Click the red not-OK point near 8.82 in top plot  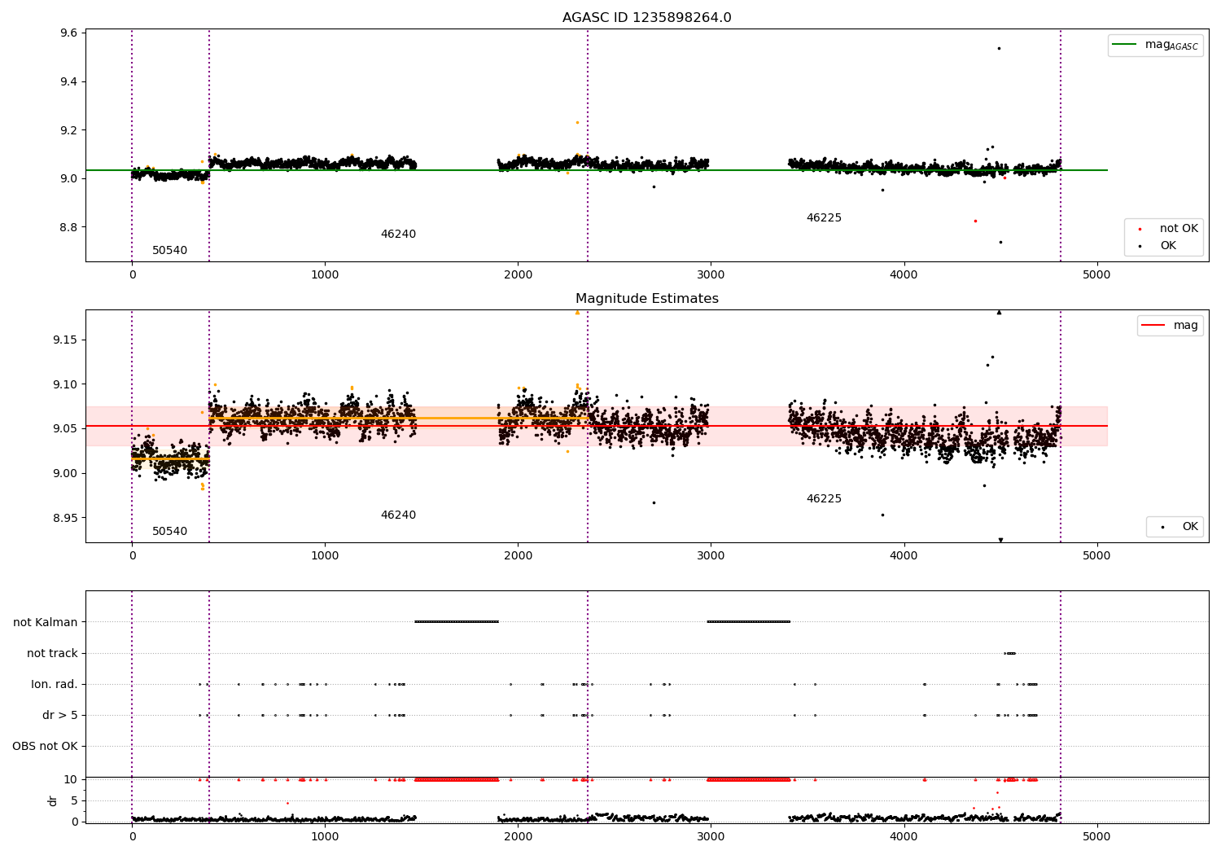[975, 221]
